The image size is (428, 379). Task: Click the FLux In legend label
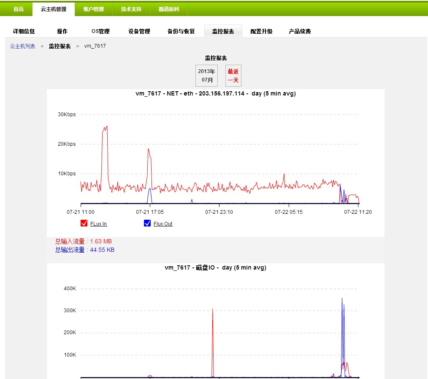pos(98,224)
